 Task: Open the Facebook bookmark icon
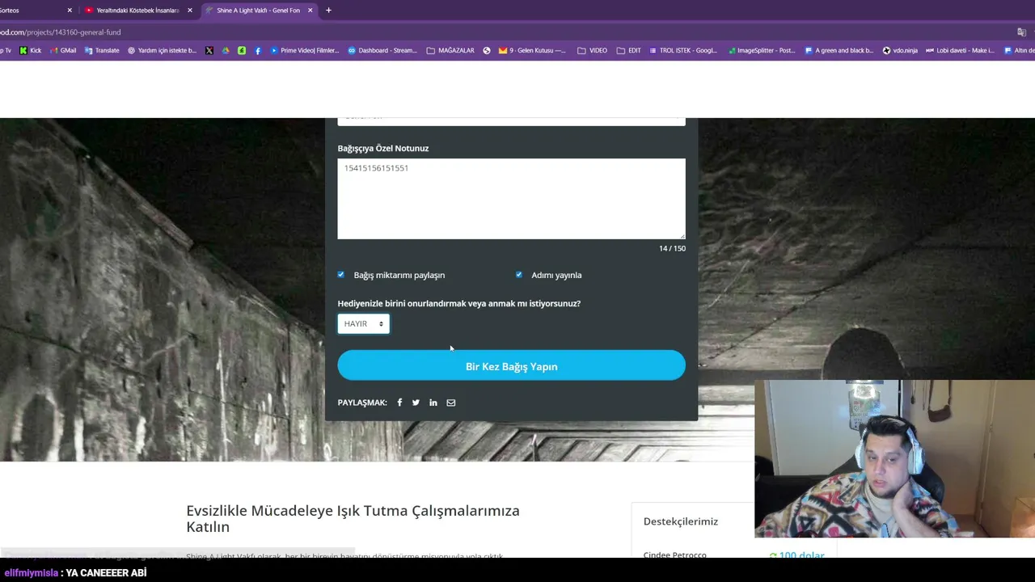point(258,50)
